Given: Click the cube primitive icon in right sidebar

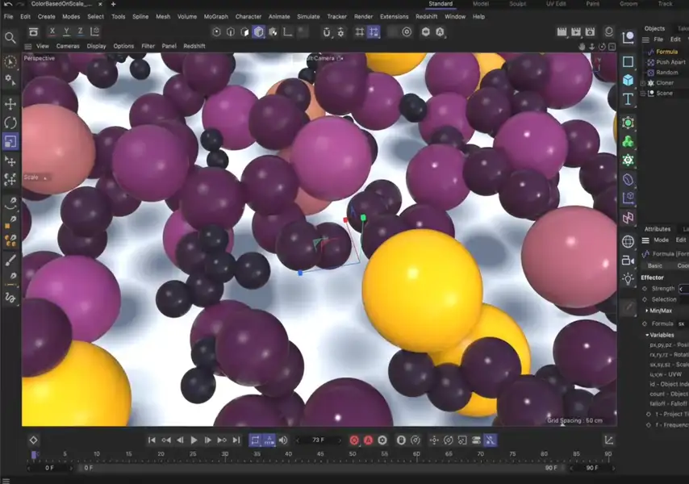Looking at the screenshot, I should (x=627, y=79).
